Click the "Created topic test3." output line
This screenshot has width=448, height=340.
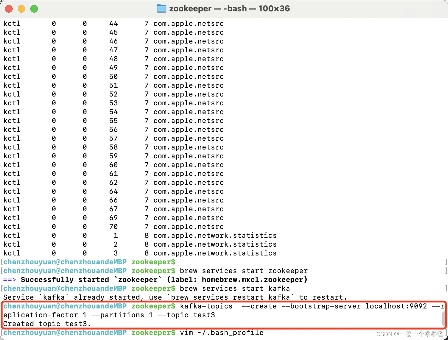(x=47, y=324)
